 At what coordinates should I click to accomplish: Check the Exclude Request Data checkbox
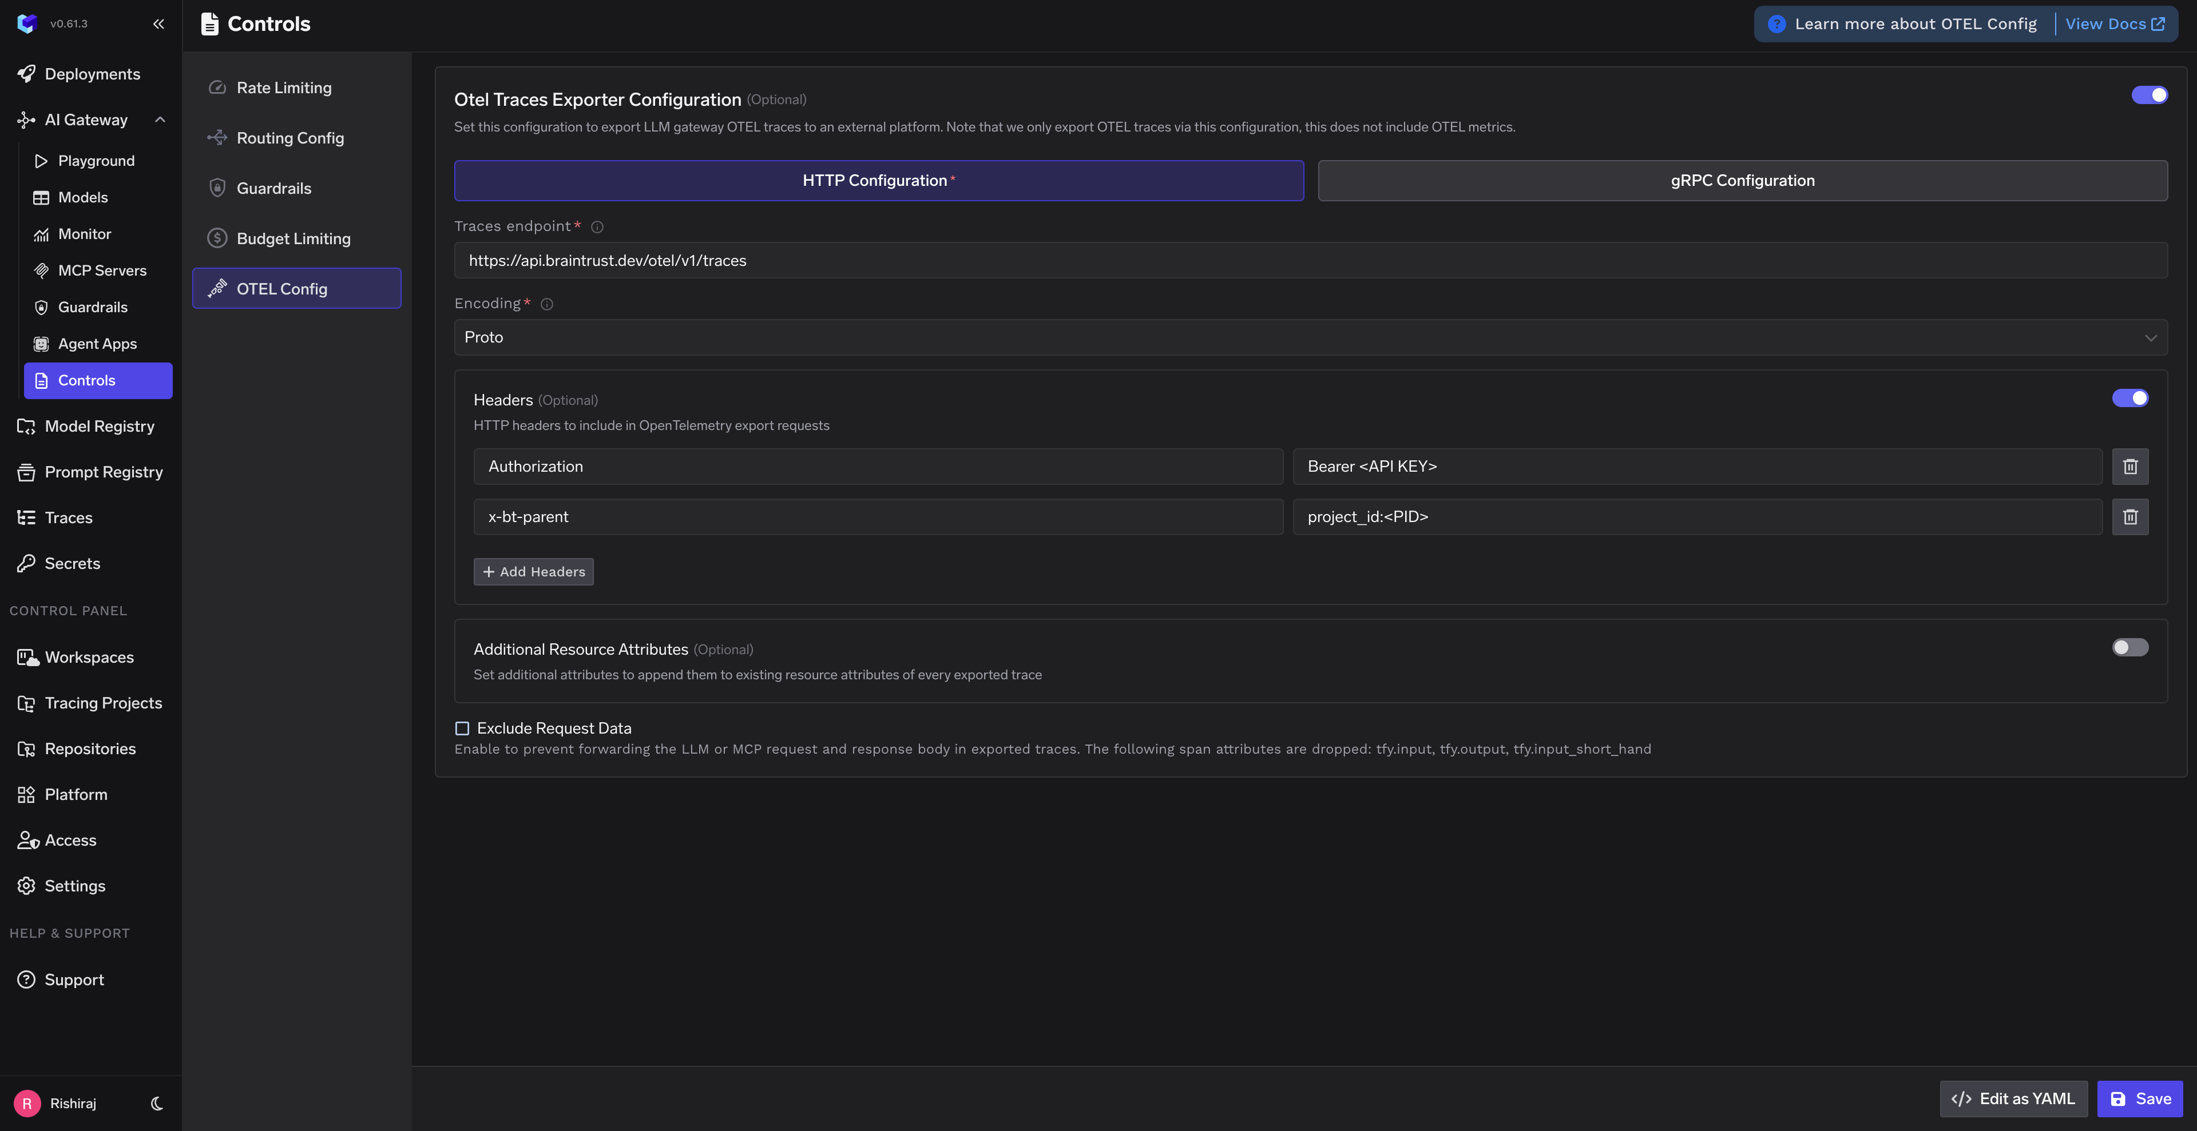click(x=461, y=728)
